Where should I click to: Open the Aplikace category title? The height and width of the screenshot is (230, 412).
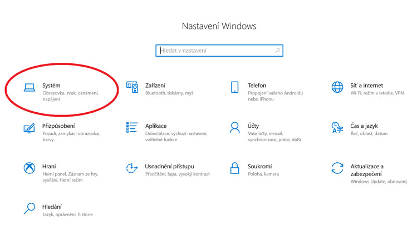tap(156, 126)
